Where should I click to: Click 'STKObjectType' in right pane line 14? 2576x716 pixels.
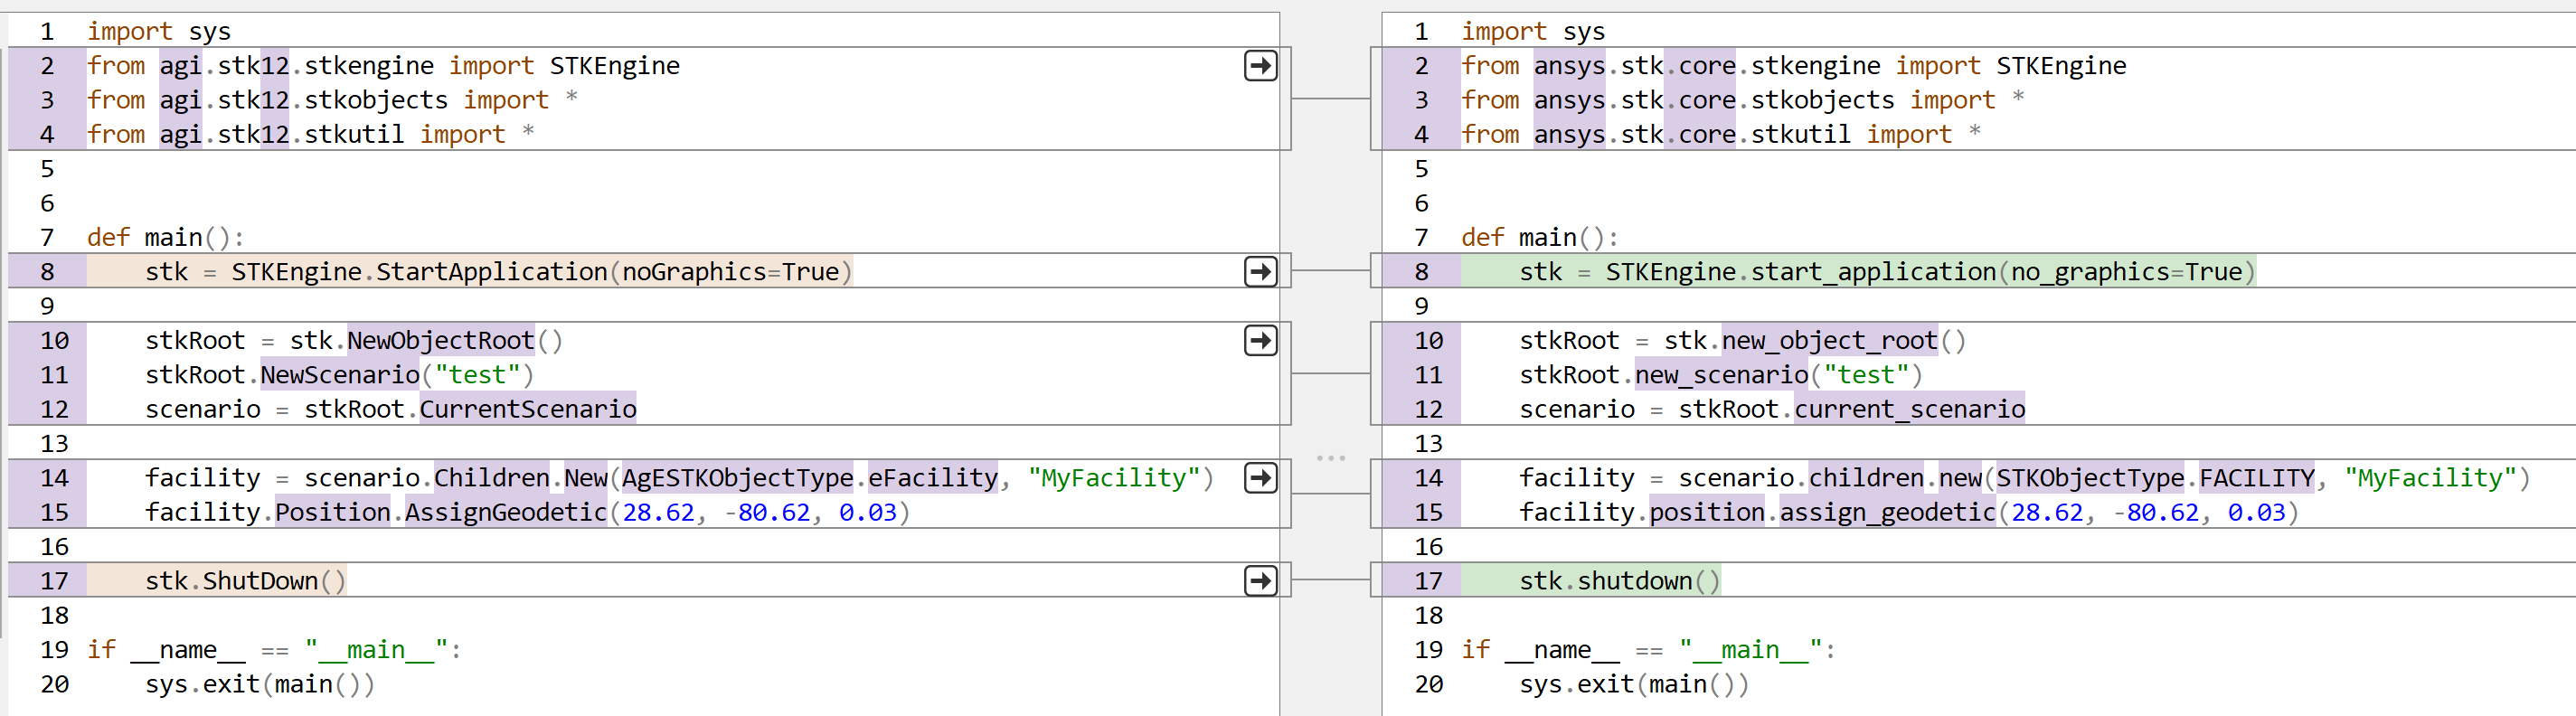click(2090, 478)
